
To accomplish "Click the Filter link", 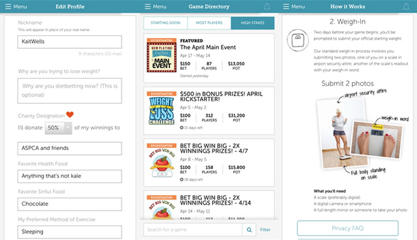I will pos(265,230).
